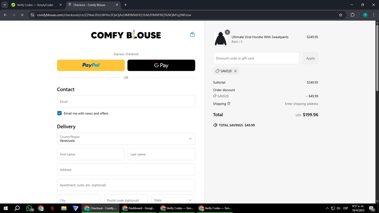
Task: Switch to first Verify Codes taskbar window
Action: [177, 208]
